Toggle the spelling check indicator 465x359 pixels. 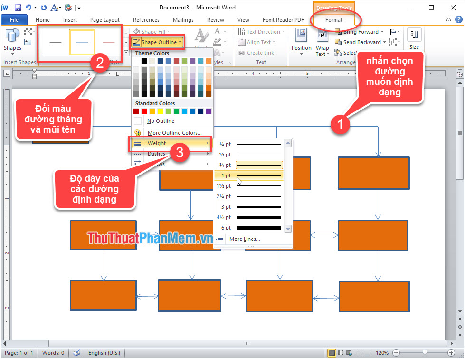click(x=76, y=353)
